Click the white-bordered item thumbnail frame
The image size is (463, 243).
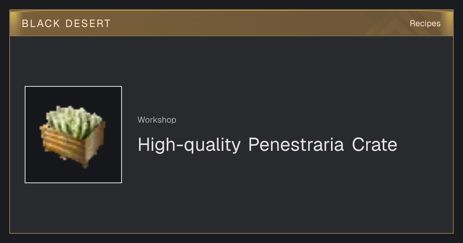[x=73, y=135]
